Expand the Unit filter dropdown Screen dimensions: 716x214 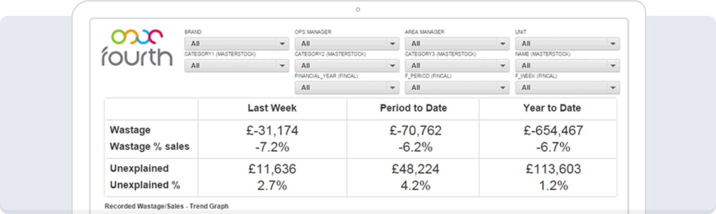567,44
